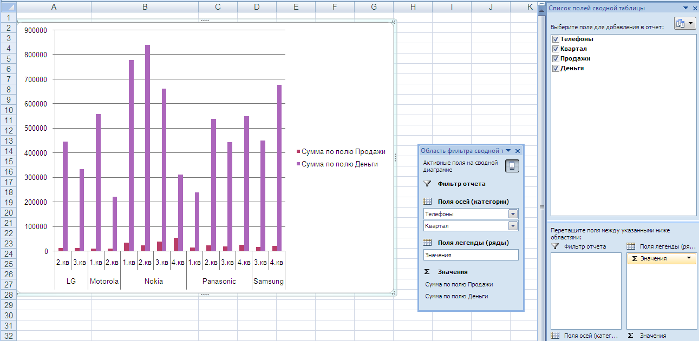Close the pivot chart filter pane
The image size is (699, 341).
tap(518, 151)
